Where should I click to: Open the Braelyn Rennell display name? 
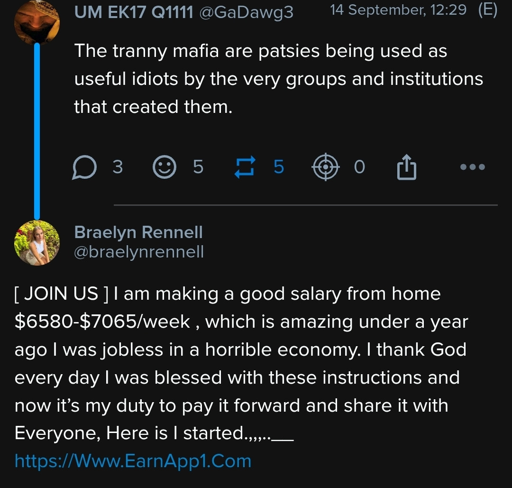coord(138,232)
